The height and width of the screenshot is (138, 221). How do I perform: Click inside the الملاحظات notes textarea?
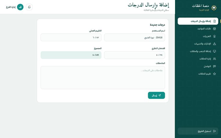click(x=103, y=78)
